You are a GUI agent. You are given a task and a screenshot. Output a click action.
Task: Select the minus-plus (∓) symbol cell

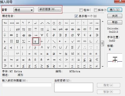pyautogui.click(x=36, y=41)
